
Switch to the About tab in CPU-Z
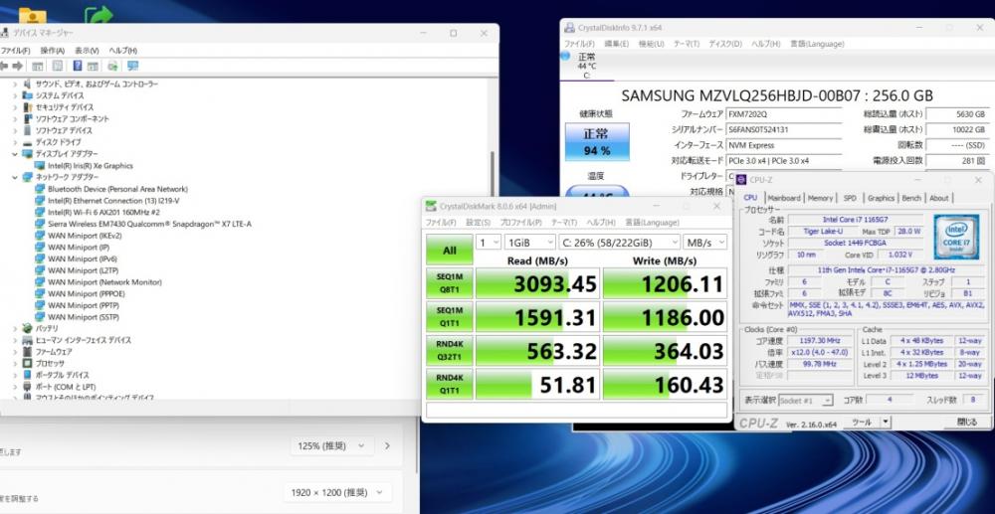(x=939, y=199)
